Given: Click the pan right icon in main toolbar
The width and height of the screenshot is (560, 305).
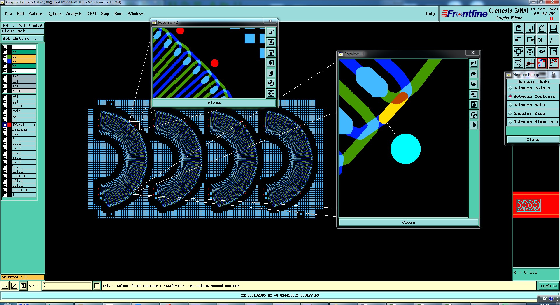Looking at the screenshot, I should (x=530, y=40).
